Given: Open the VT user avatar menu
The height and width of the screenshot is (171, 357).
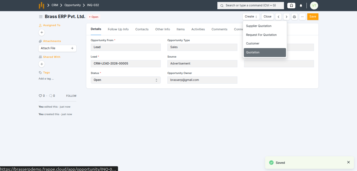Looking at the screenshot, I should pyautogui.click(x=314, y=6).
